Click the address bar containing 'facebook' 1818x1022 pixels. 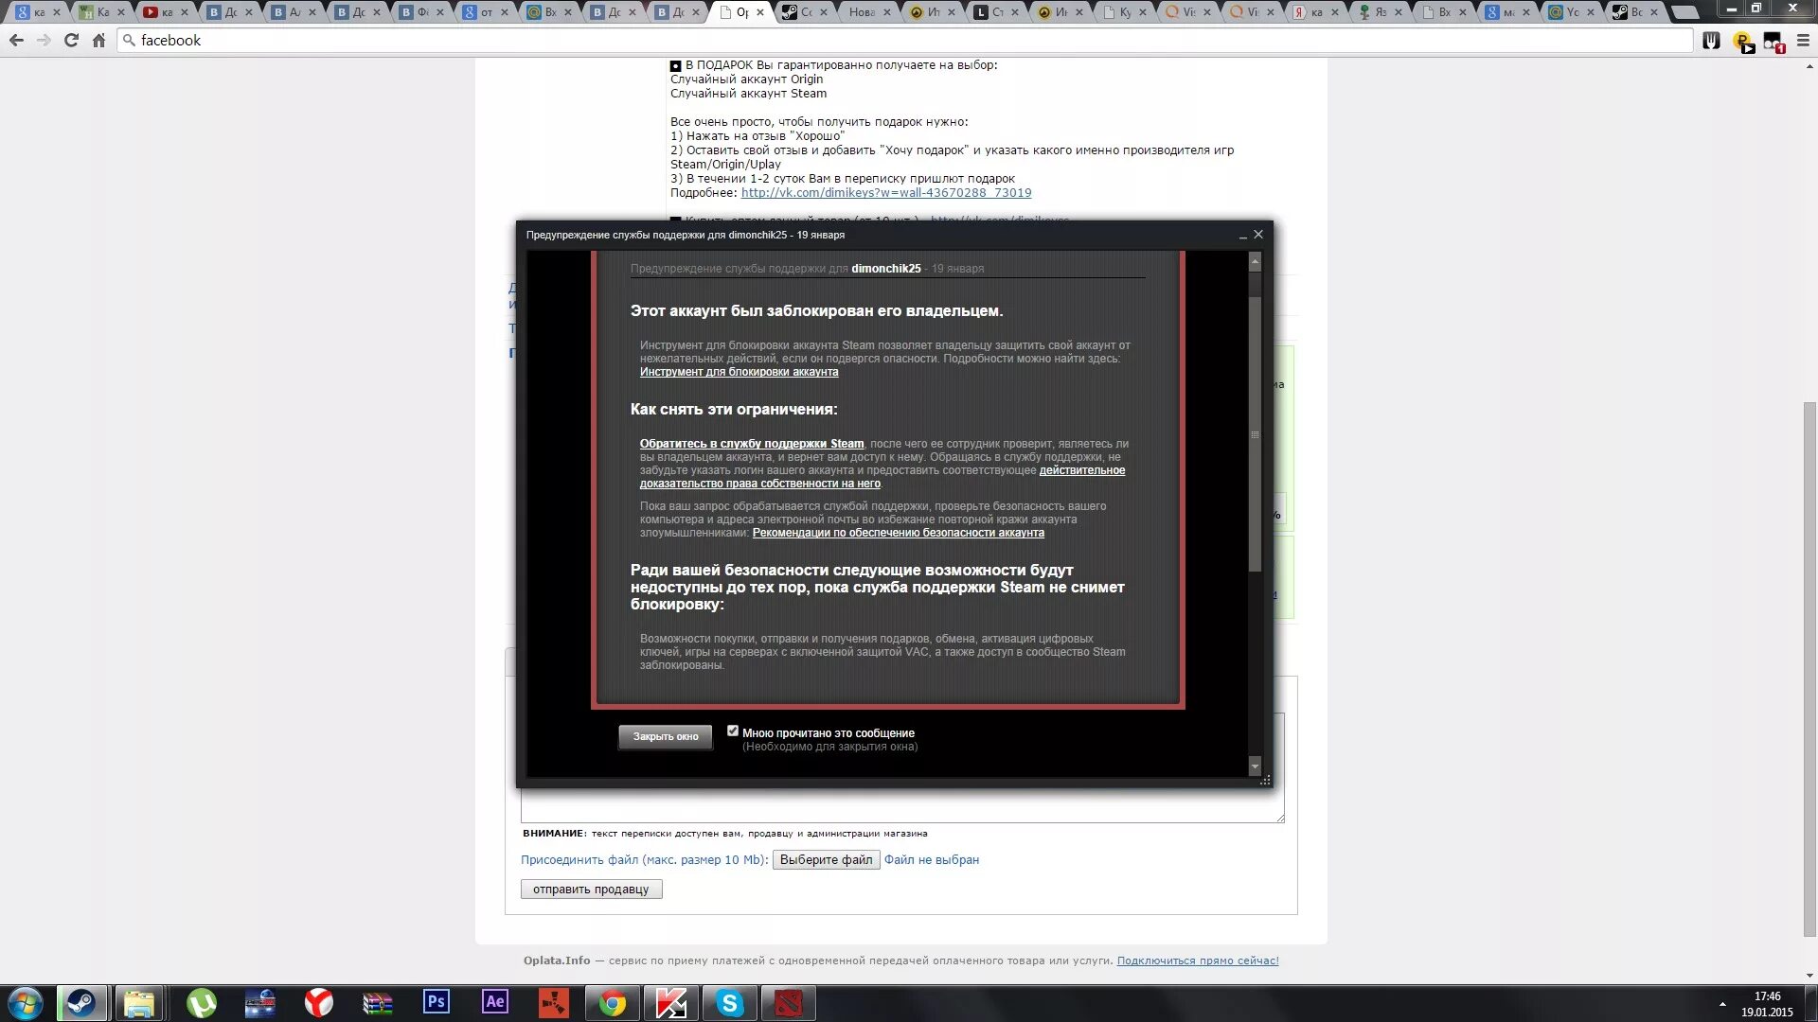coord(904,40)
